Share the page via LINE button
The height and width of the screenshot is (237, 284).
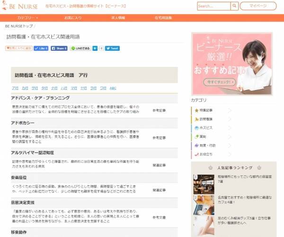[80, 48]
